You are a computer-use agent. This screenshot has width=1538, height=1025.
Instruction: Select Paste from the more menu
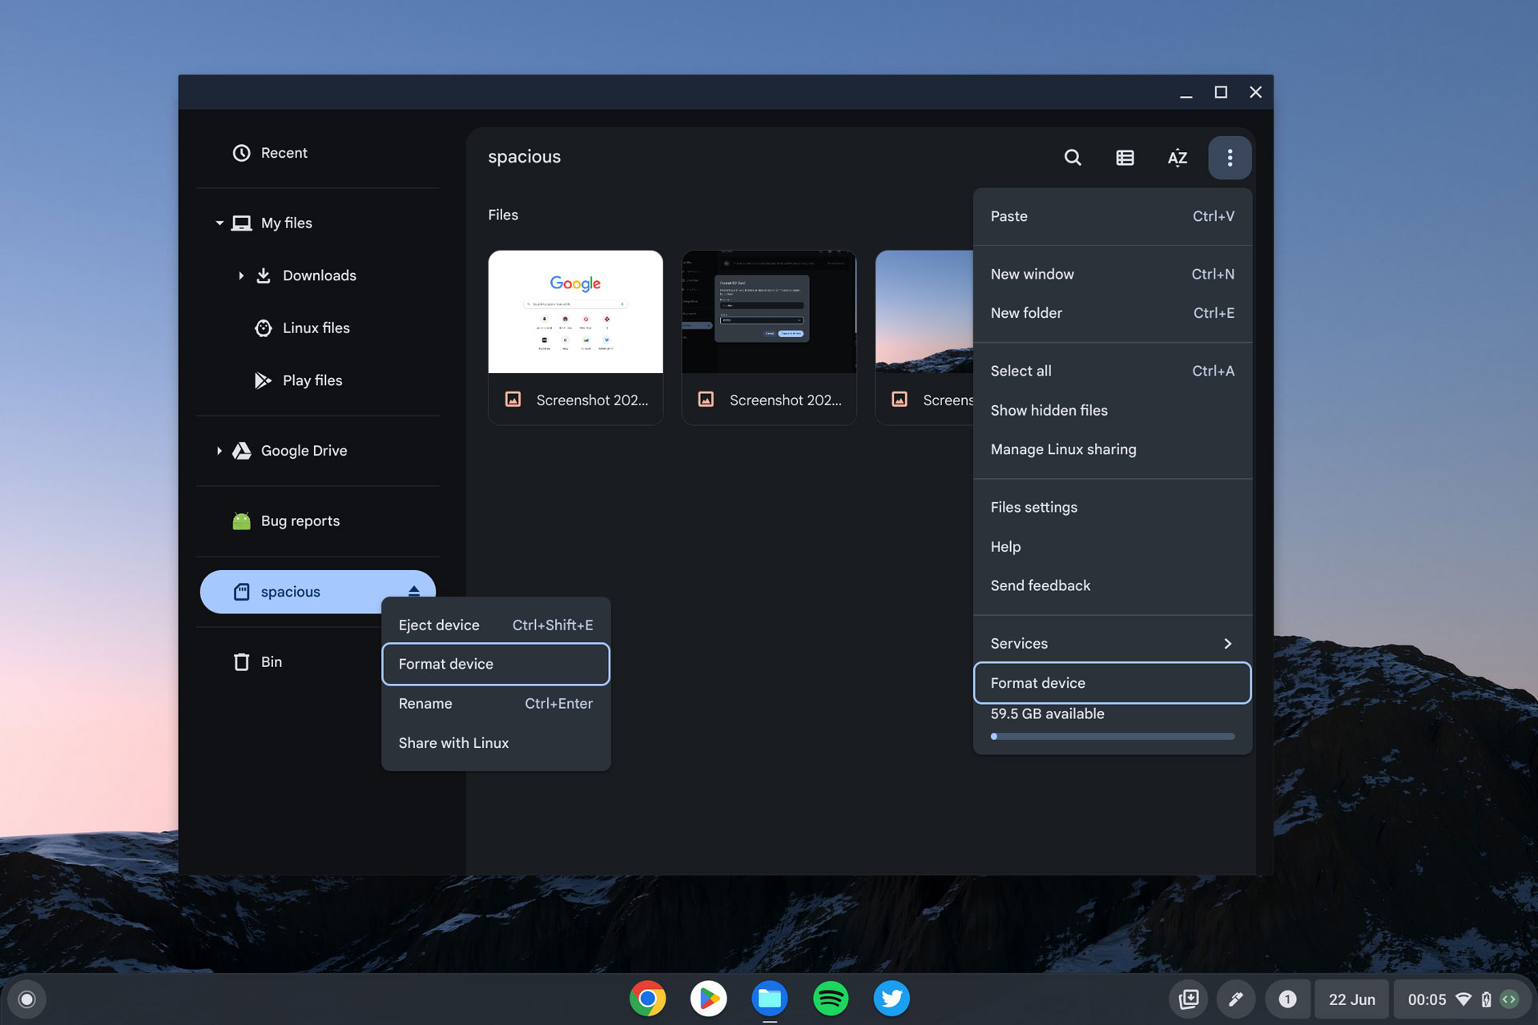(1113, 216)
